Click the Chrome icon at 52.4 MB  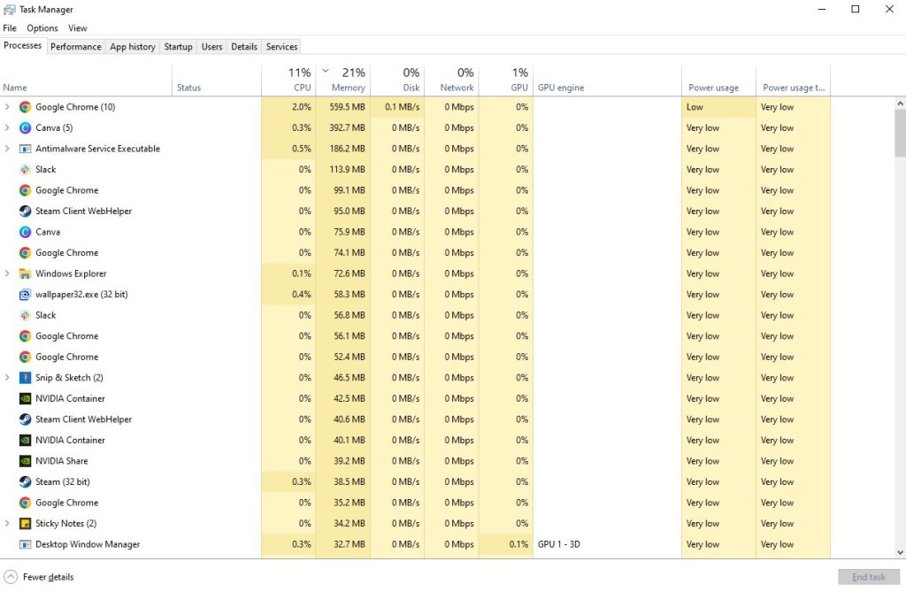tap(25, 357)
